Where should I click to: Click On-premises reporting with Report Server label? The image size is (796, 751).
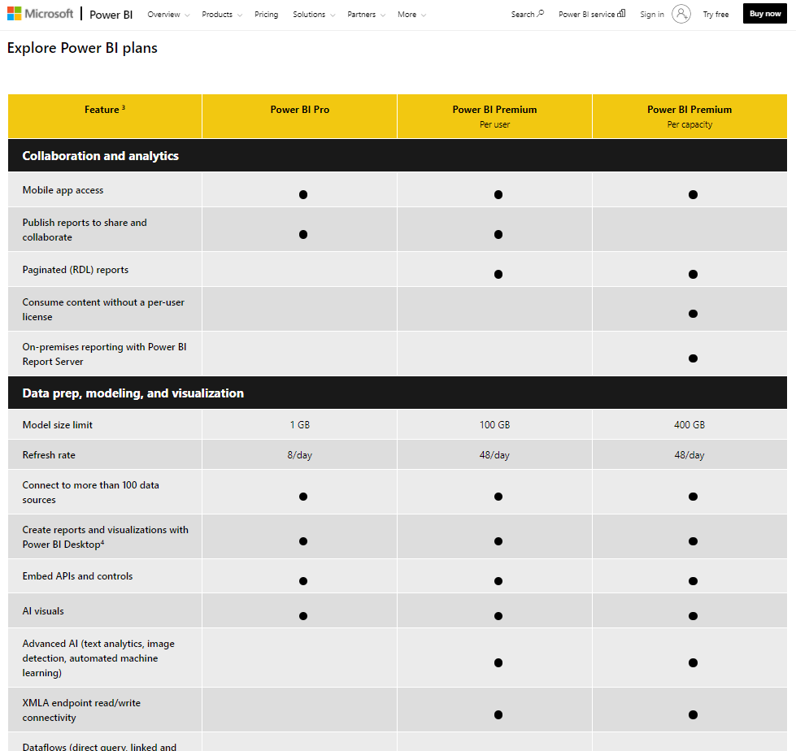coord(104,354)
